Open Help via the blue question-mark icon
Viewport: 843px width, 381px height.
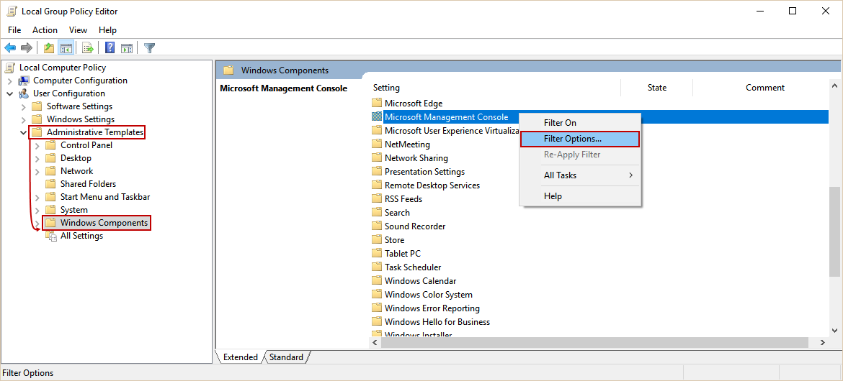tap(110, 48)
